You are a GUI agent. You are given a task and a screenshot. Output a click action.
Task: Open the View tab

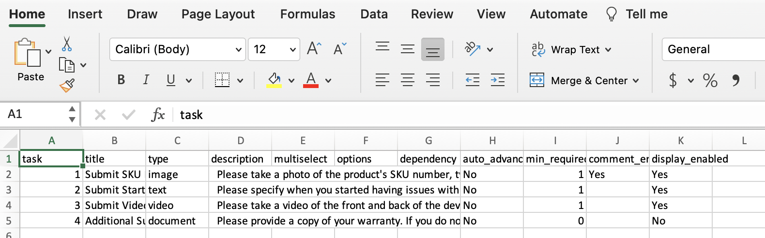pos(491,14)
